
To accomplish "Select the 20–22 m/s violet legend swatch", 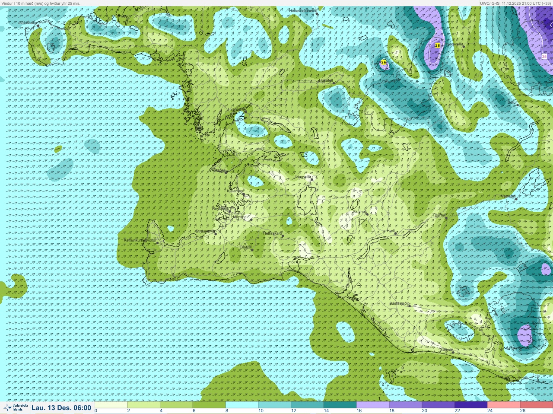I will coord(438,405).
